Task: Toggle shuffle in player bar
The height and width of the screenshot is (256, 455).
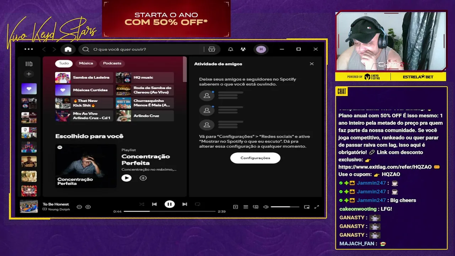Action: 142,204
